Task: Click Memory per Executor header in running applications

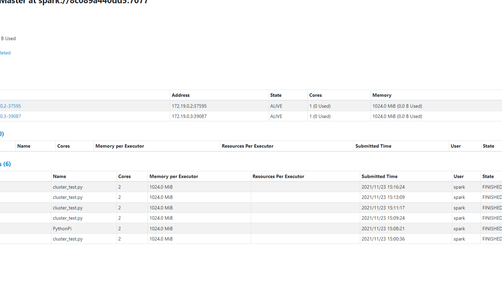Action: 120,146
